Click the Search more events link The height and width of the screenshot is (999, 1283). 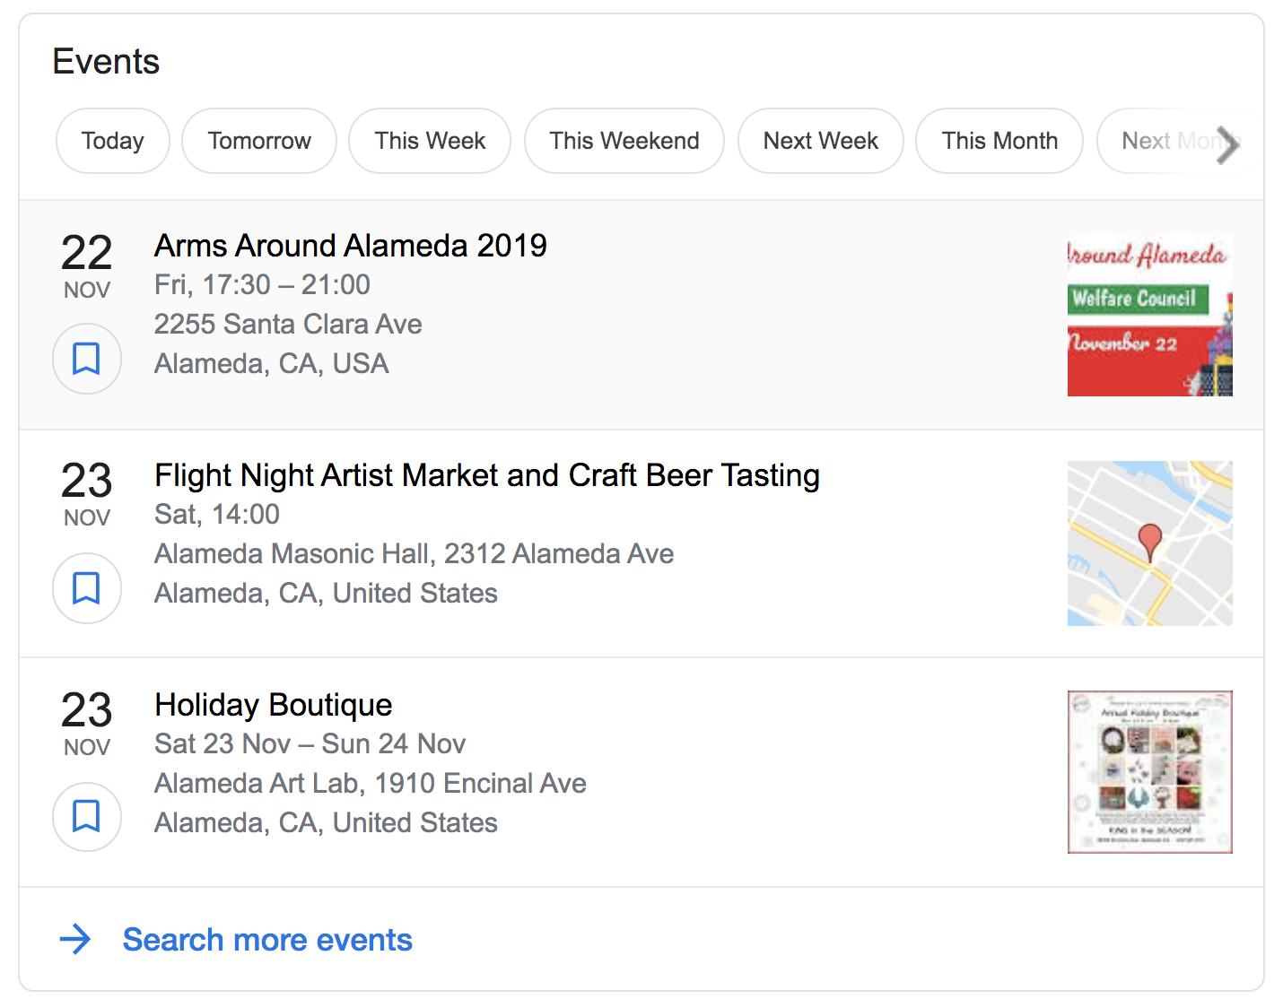[x=267, y=940]
